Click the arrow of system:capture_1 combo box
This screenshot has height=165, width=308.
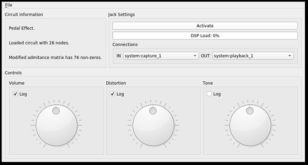tap(195, 56)
